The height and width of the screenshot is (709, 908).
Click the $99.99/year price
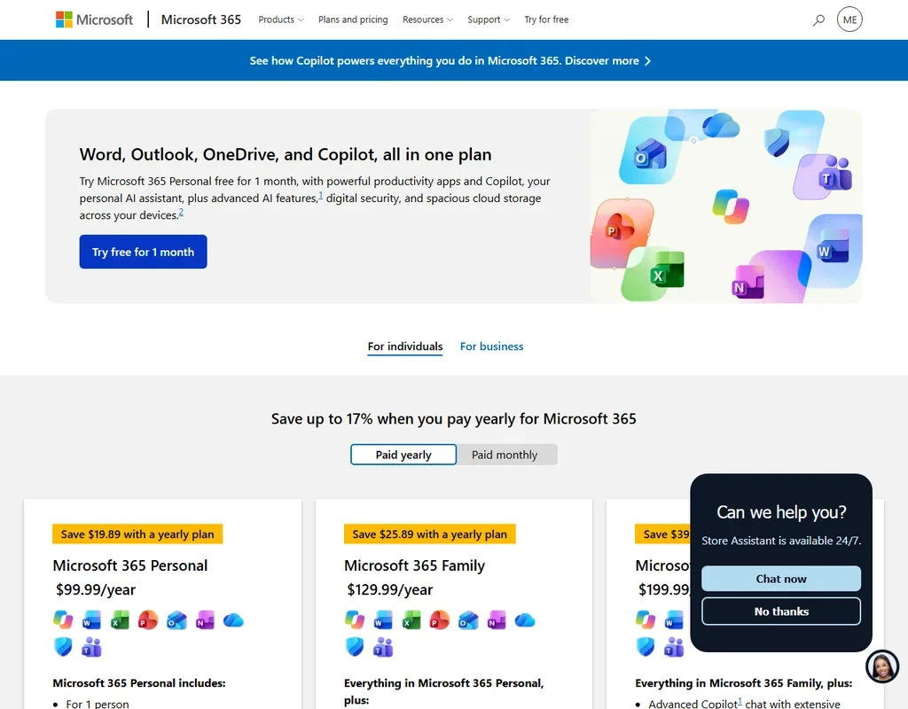(96, 589)
